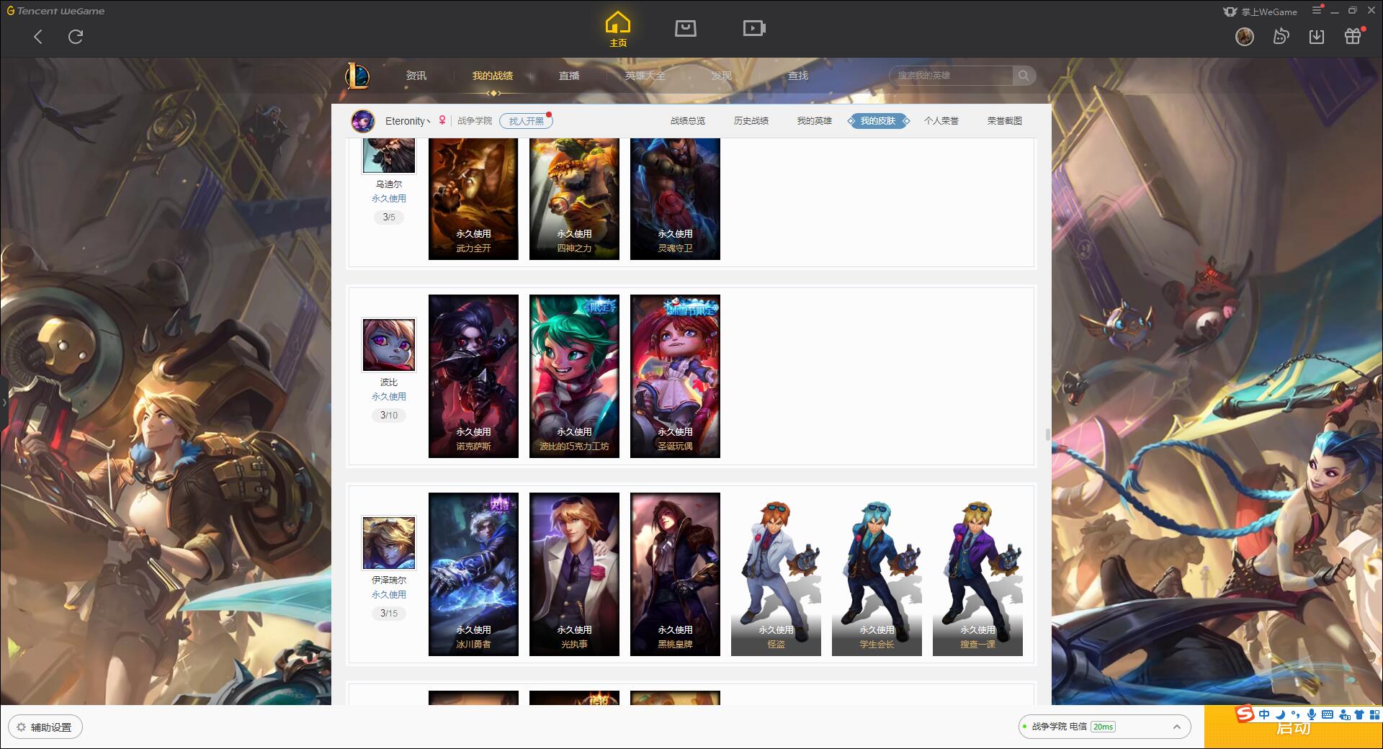Open the 圣诞玩偶 skin card
Screen dimensions: 1383x749
pos(675,376)
